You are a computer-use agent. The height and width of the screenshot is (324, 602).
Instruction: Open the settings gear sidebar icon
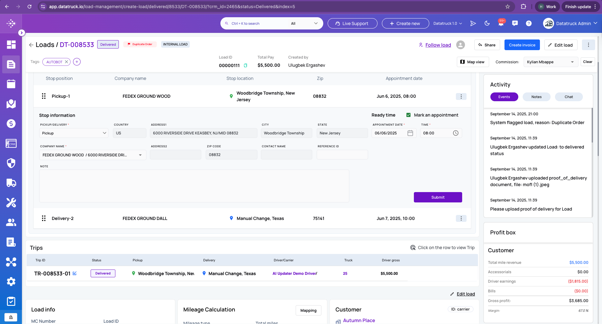11,281
